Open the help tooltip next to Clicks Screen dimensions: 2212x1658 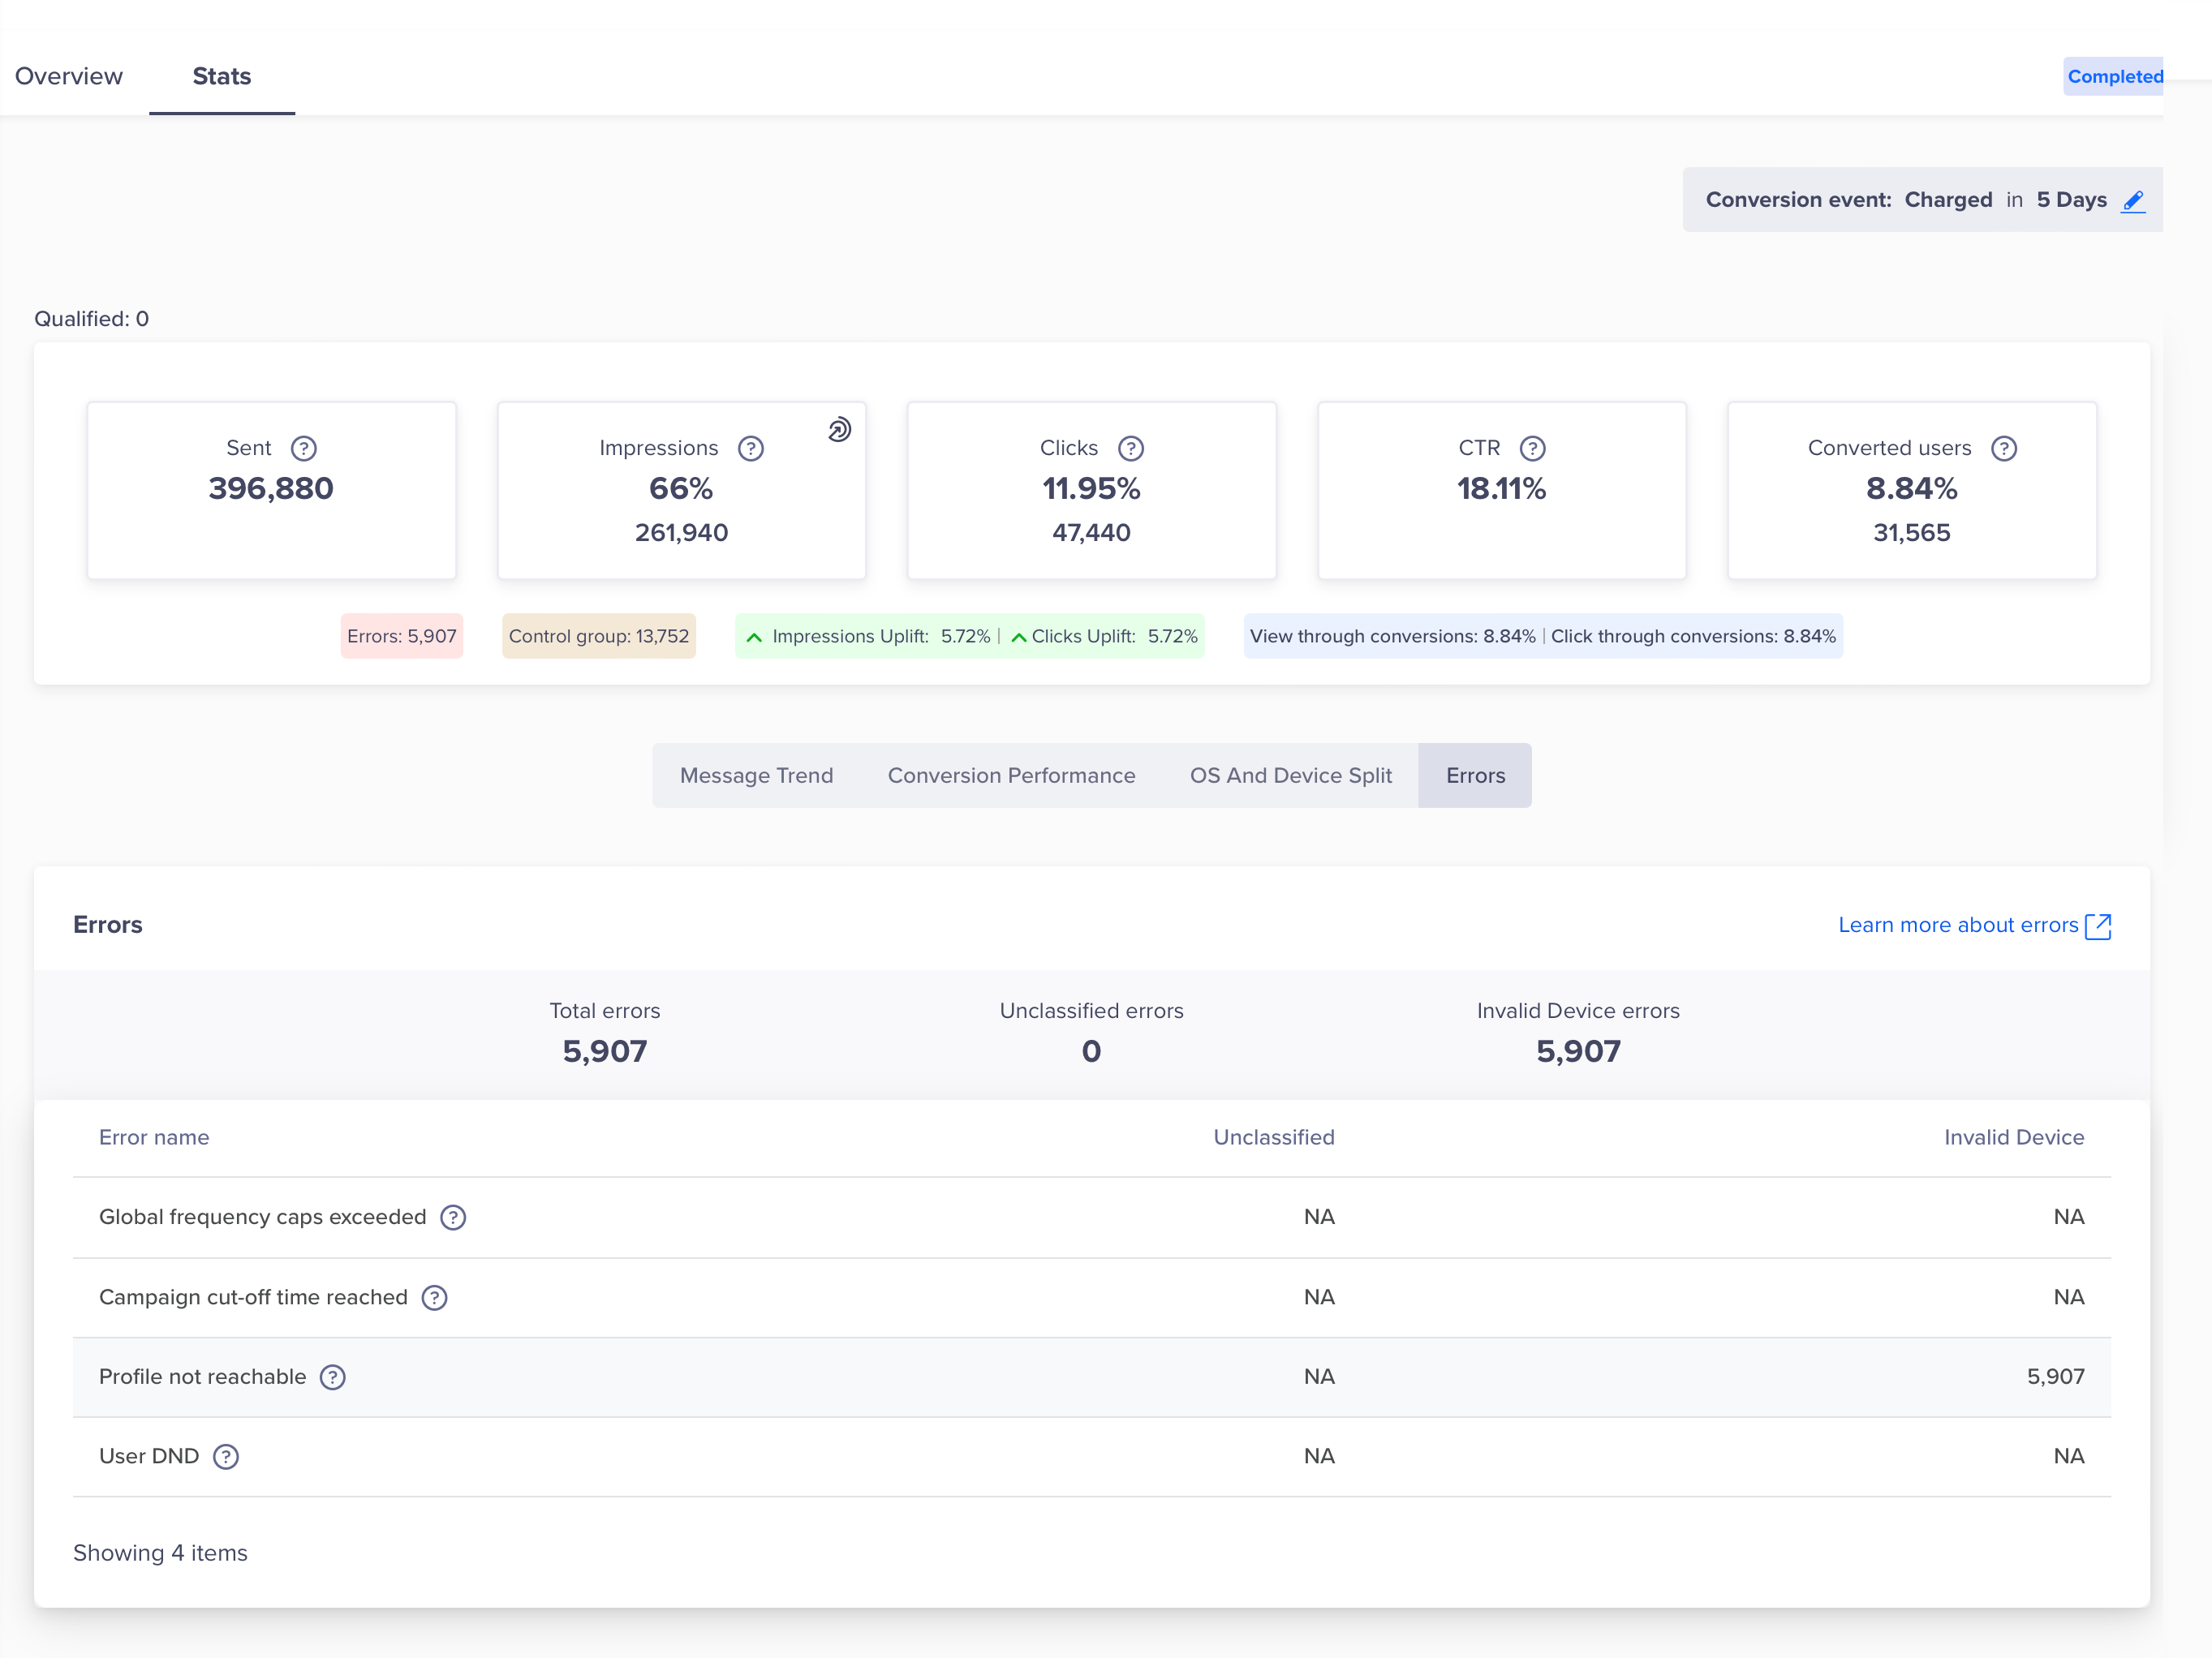coord(1131,448)
